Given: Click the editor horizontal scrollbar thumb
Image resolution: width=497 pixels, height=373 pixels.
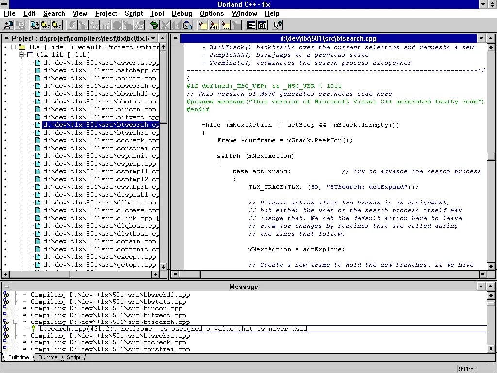Looking at the screenshot, I should click(190, 274).
